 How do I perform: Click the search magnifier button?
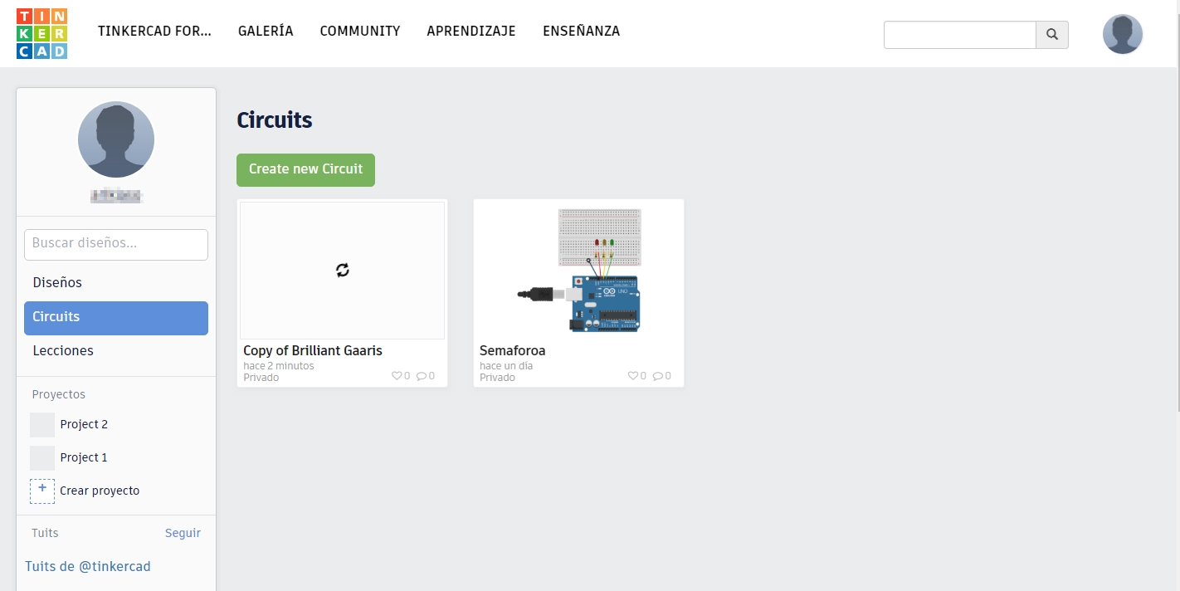(1052, 35)
